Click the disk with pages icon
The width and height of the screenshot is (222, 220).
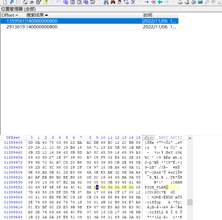point(25,2)
